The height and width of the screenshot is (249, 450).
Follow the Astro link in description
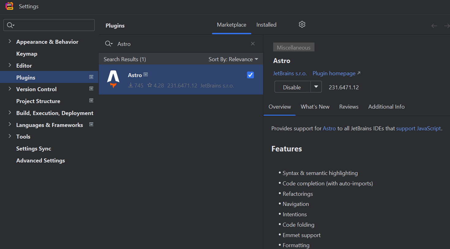[329, 128]
